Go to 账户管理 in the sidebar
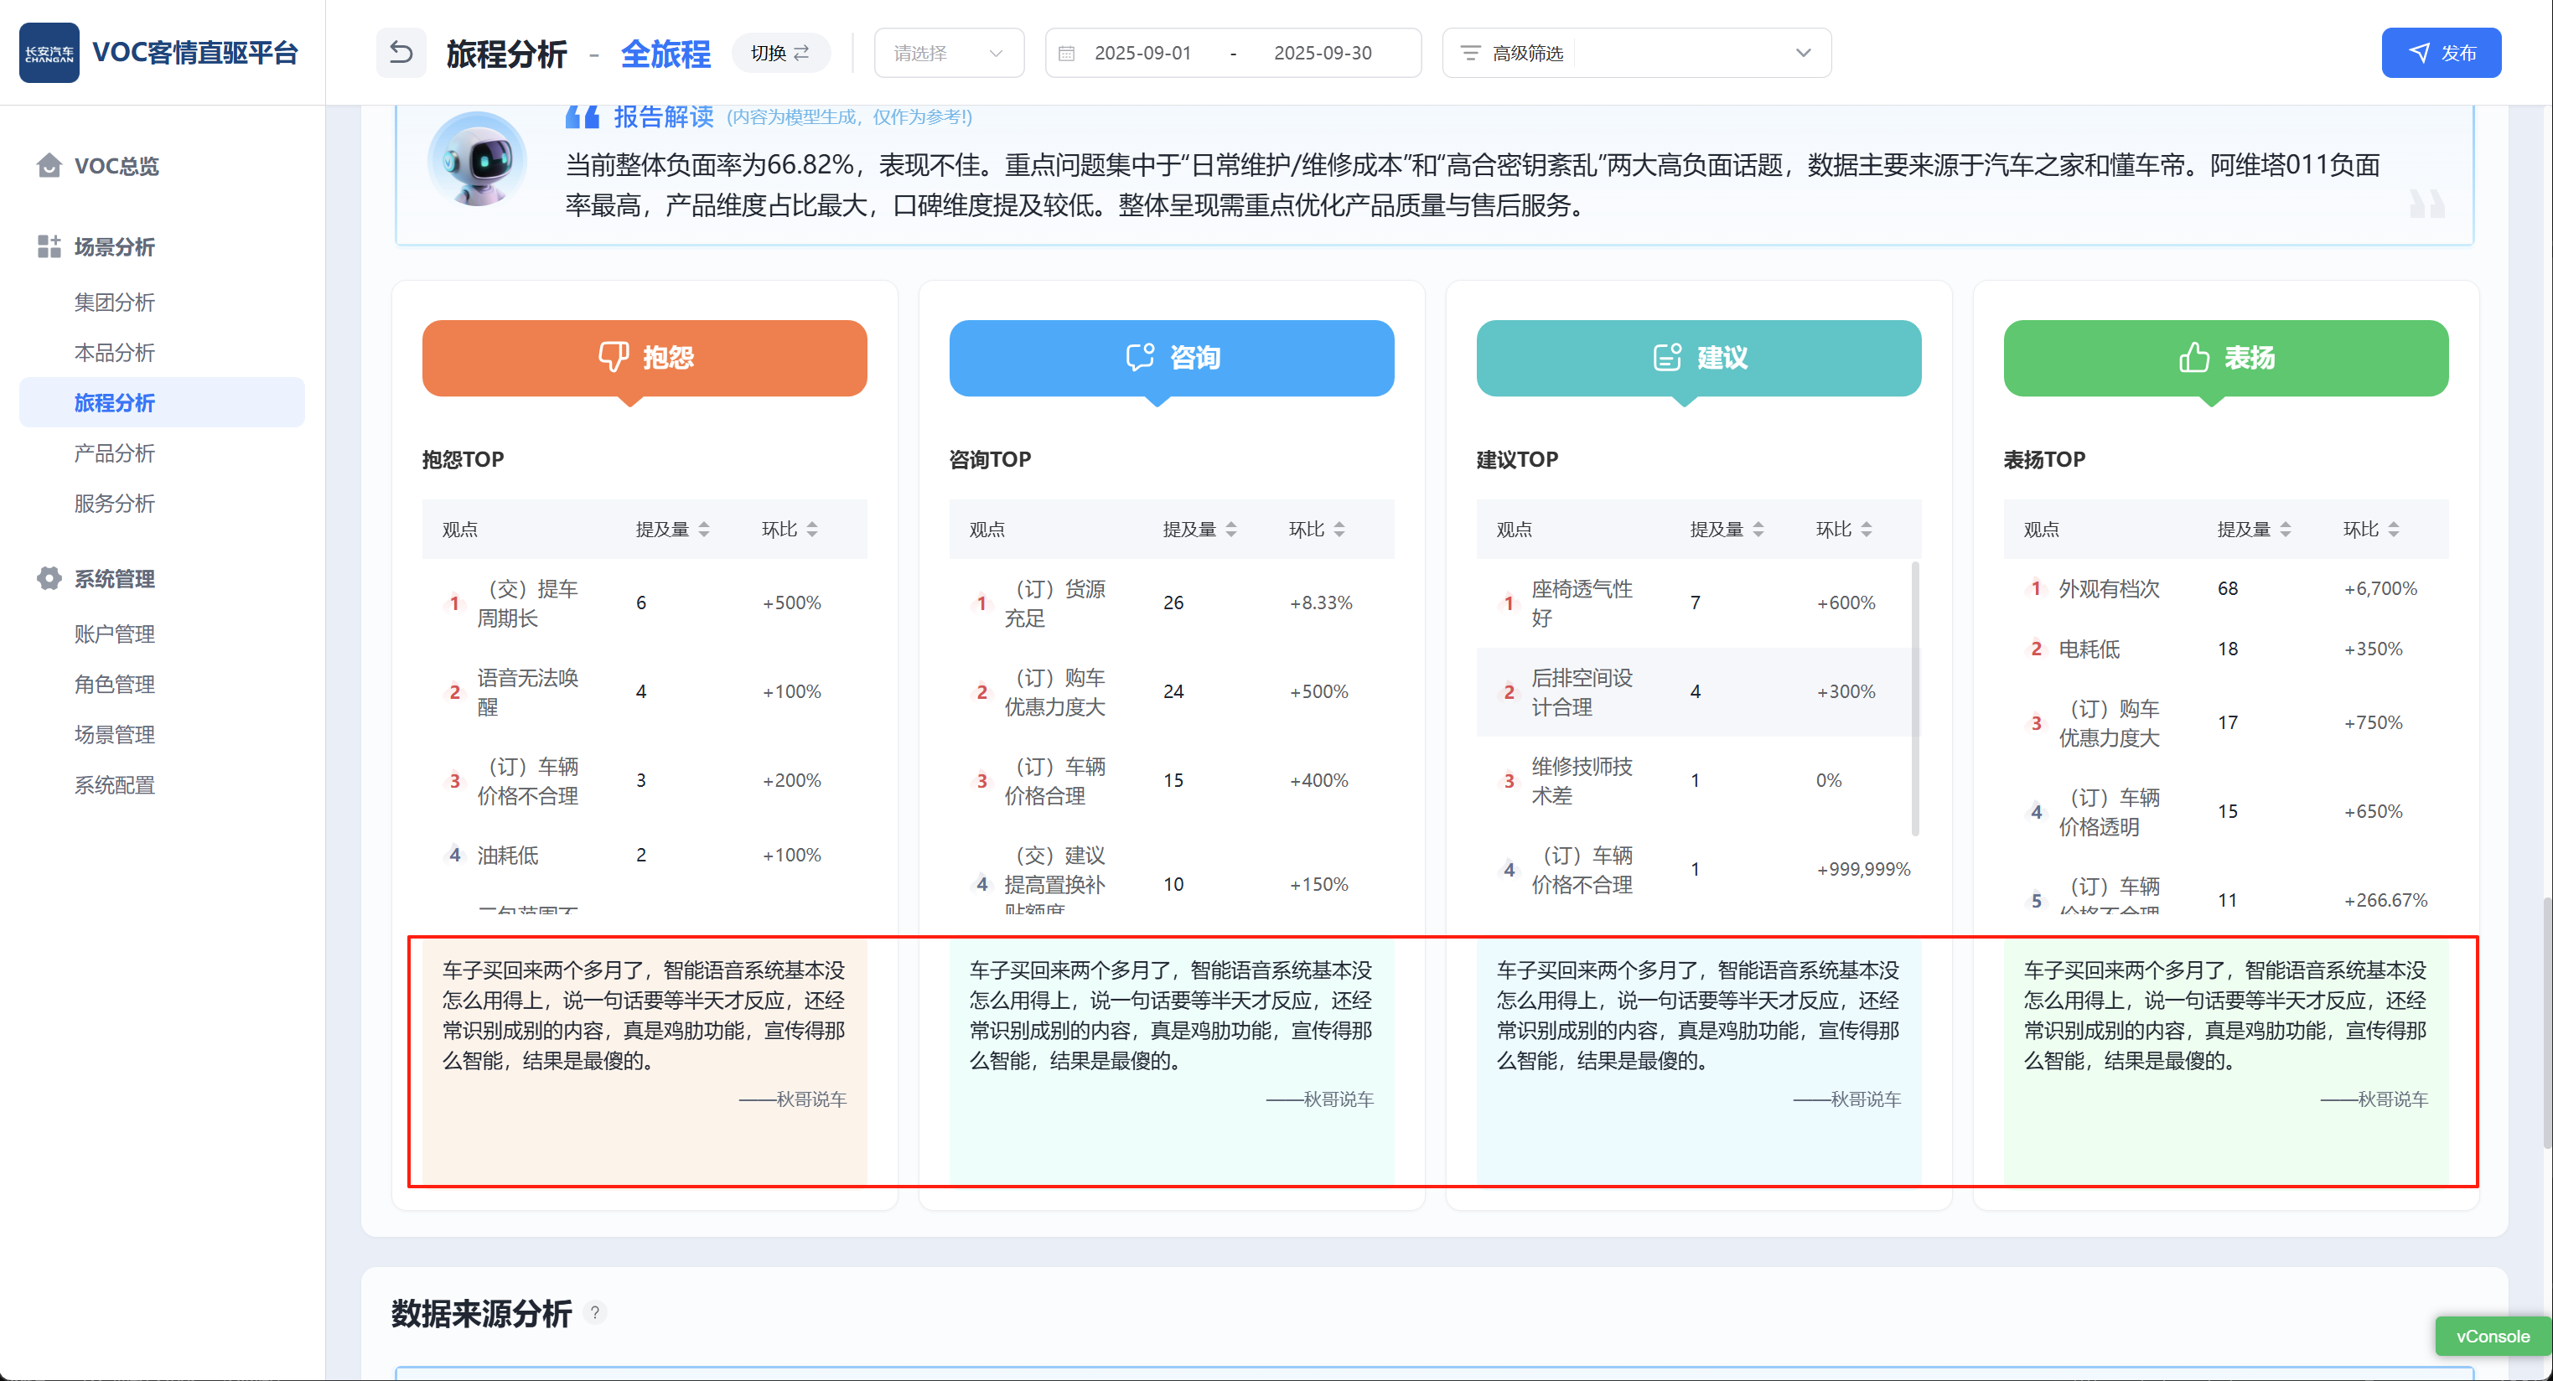Image resolution: width=2553 pixels, height=1381 pixels. 115,634
